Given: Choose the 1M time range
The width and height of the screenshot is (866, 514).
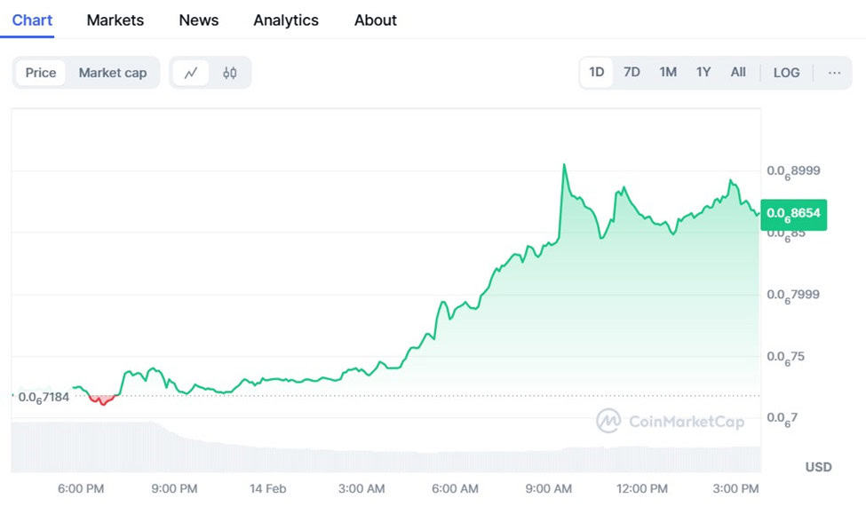Looking at the screenshot, I should pyautogui.click(x=668, y=72).
